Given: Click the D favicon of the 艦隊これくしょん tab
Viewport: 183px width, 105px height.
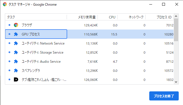Looking at the screenshot, I should click(x=16, y=79).
